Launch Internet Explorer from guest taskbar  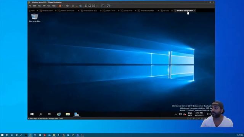[59, 114]
